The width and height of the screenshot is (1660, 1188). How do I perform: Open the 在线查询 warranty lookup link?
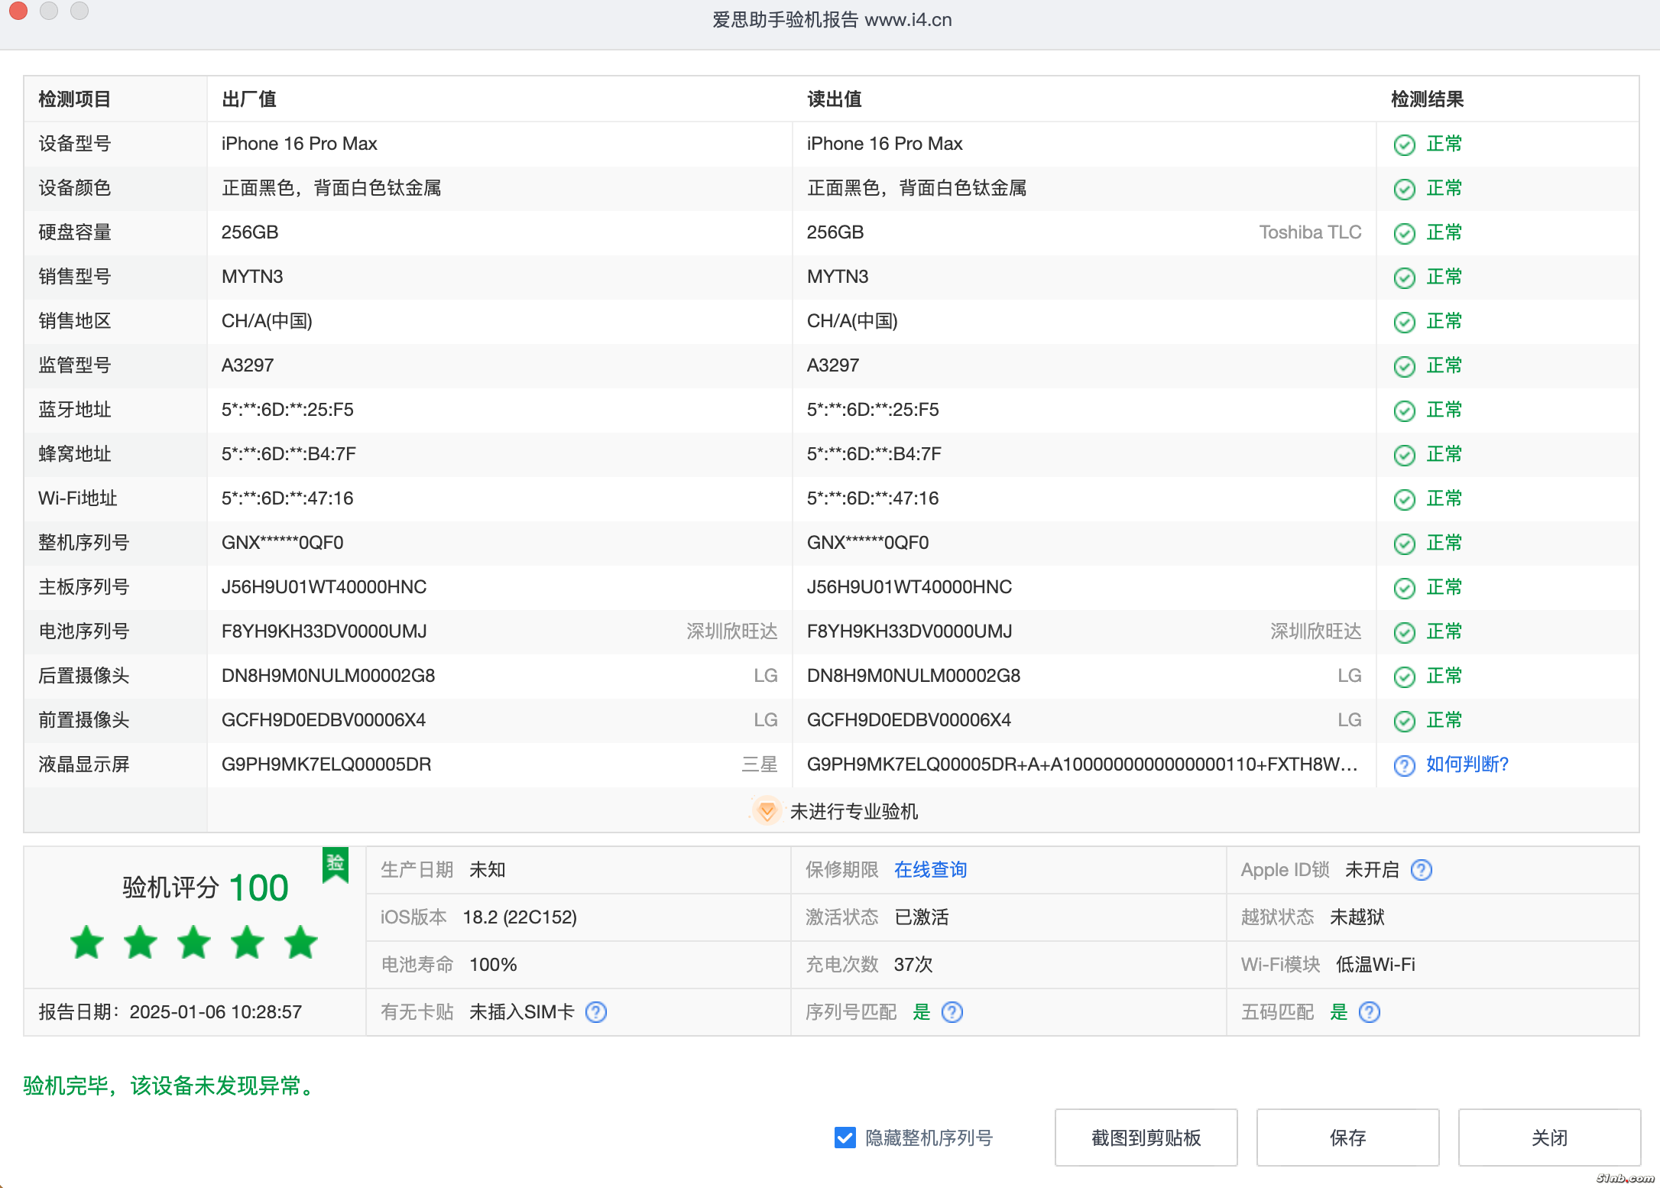point(930,870)
